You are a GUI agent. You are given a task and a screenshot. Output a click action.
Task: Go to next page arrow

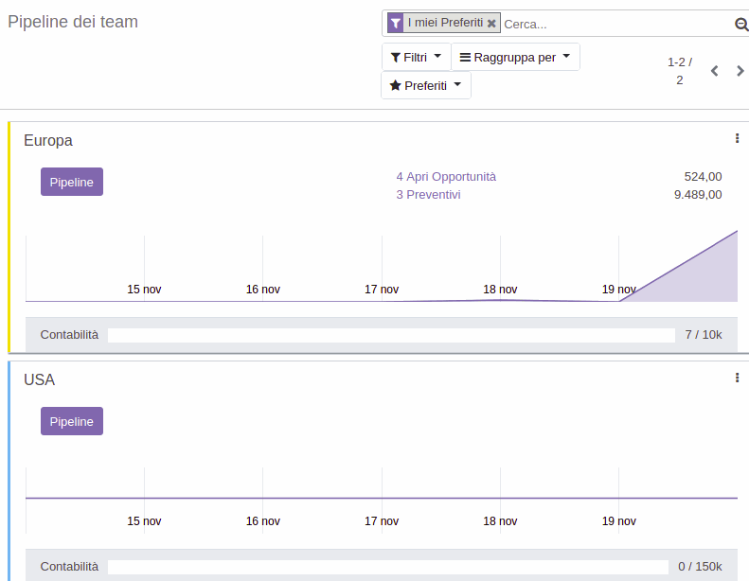[x=740, y=71]
